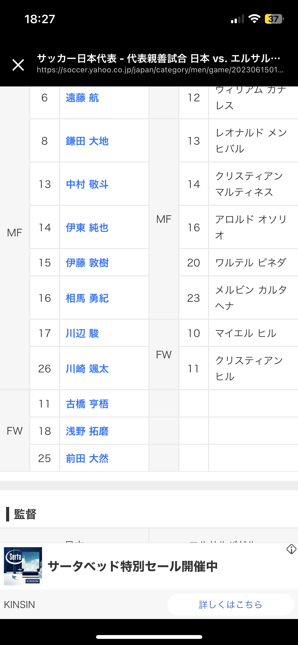
Task: Open player link 遠藤 航
Action: 82,98
